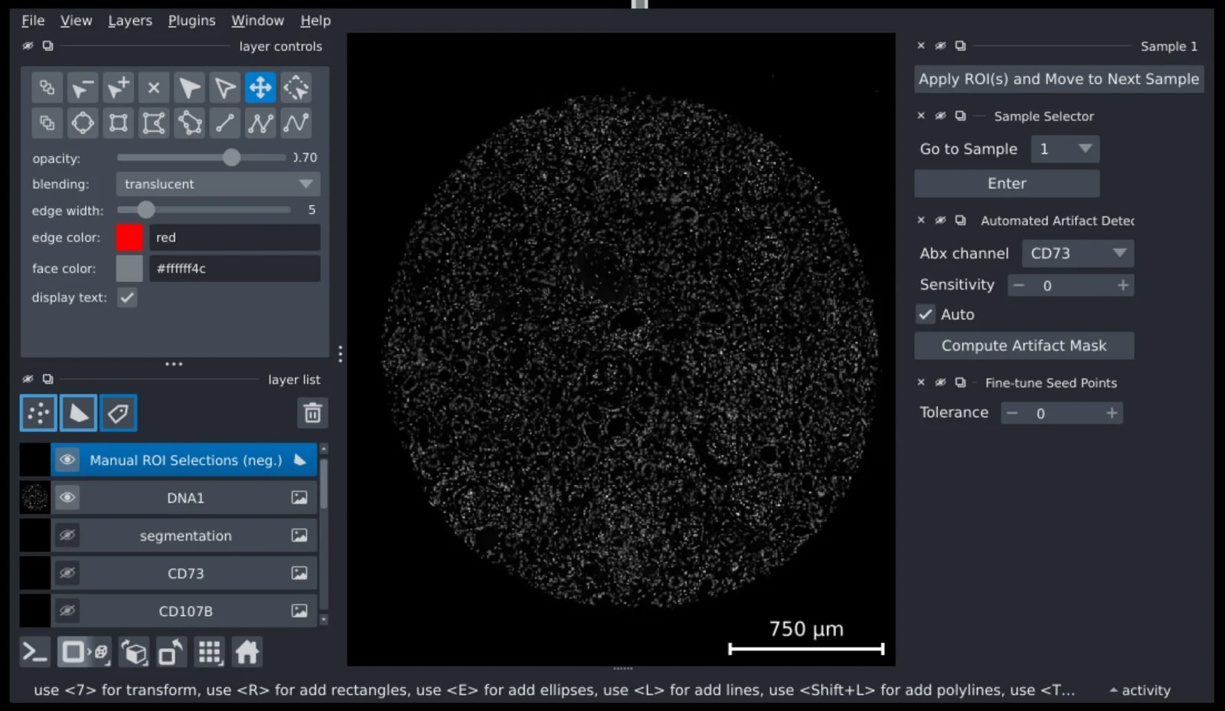Image resolution: width=1225 pixels, height=711 pixels.
Task: Create a new shapes layer
Action: 78,413
